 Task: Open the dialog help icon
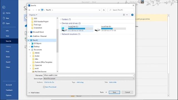pos(132,15)
